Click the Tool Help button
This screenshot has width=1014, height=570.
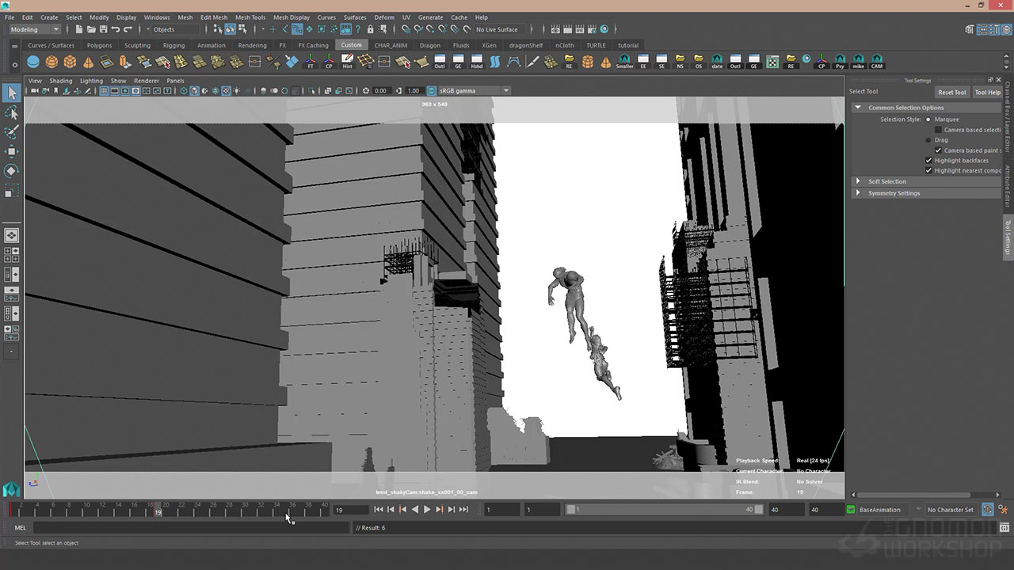987,92
